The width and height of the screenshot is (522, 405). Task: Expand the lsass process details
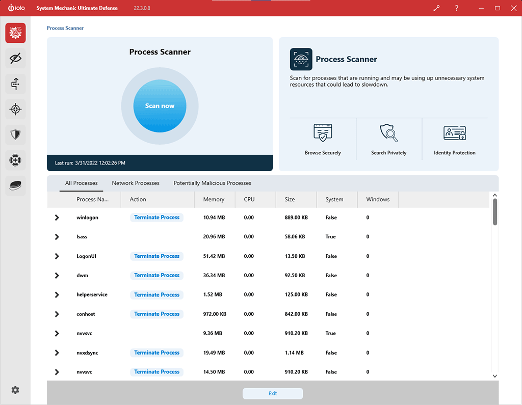point(57,237)
